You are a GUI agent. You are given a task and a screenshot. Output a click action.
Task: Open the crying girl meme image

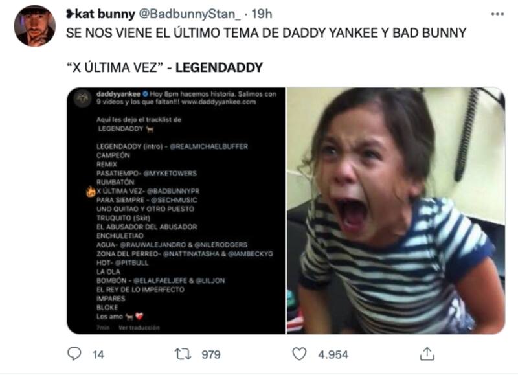(396, 210)
